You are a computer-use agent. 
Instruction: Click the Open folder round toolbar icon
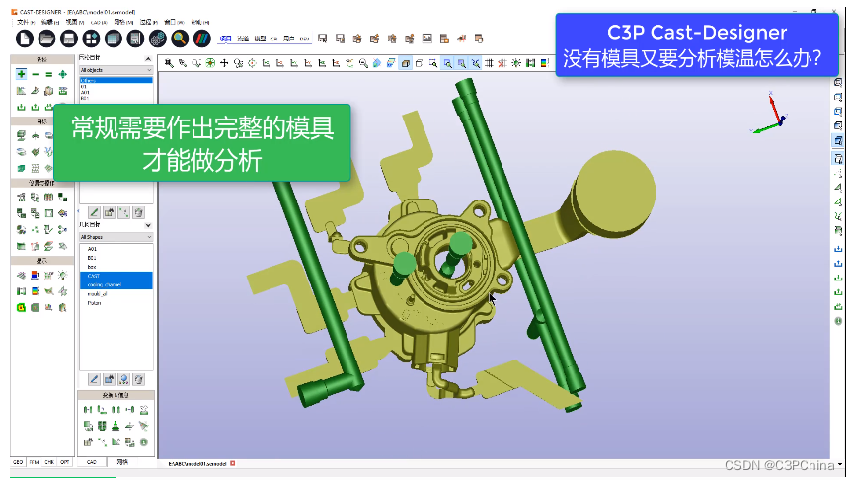click(x=46, y=39)
